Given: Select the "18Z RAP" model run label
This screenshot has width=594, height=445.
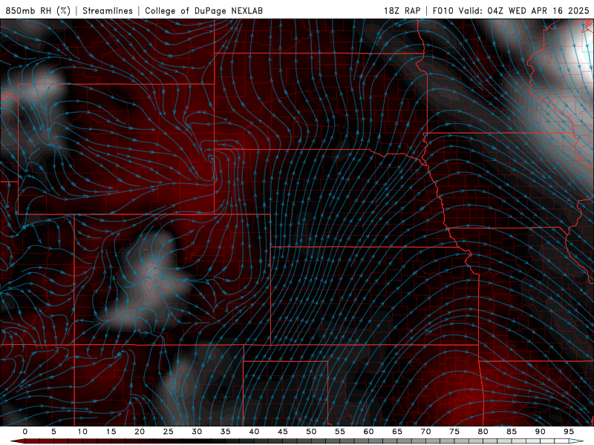Looking at the screenshot, I should point(402,10).
